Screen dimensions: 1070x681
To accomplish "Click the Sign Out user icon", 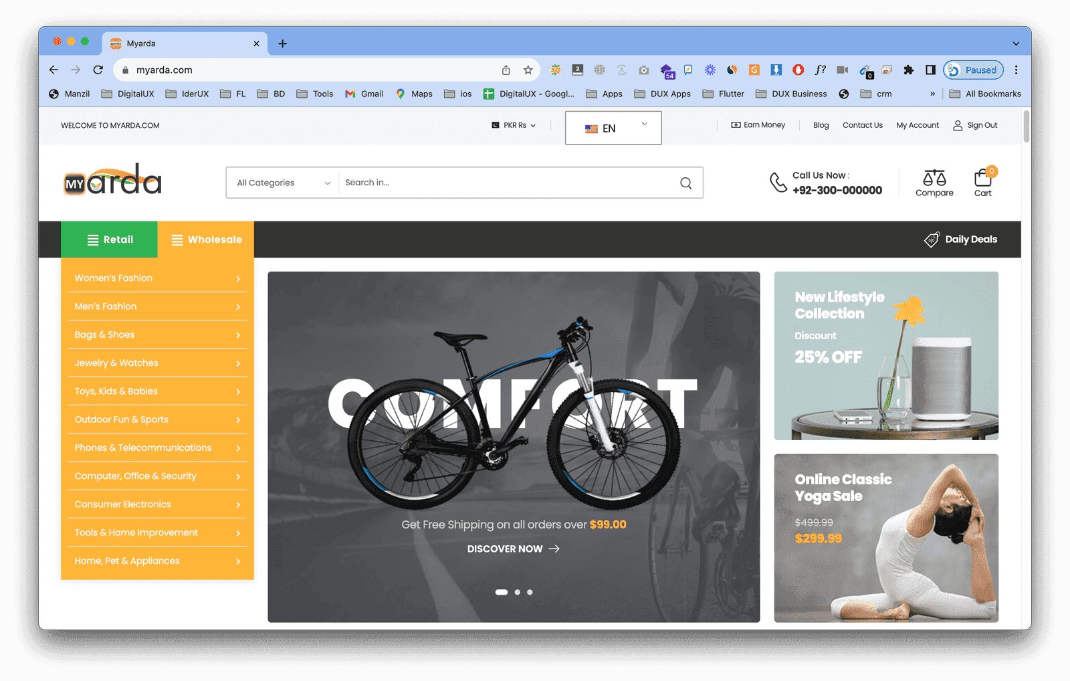I will (958, 125).
